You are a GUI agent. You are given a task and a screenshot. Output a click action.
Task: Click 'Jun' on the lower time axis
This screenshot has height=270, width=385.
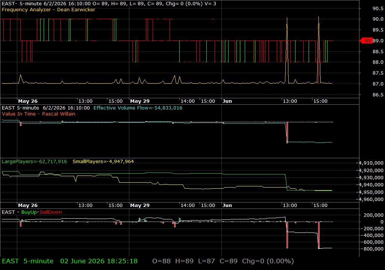click(x=227, y=205)
